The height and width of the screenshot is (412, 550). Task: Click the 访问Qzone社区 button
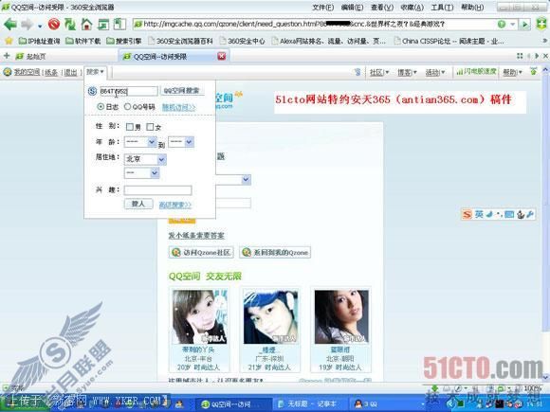click(201, 252)
